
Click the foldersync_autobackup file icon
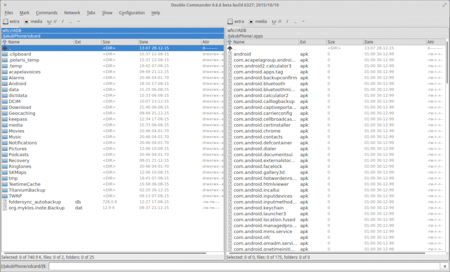point(5,202)
